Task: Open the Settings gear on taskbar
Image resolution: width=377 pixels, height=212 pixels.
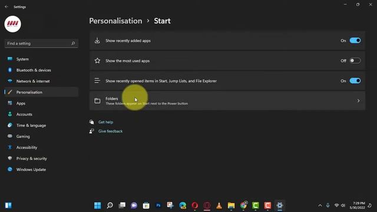Action: click(280, 206)
